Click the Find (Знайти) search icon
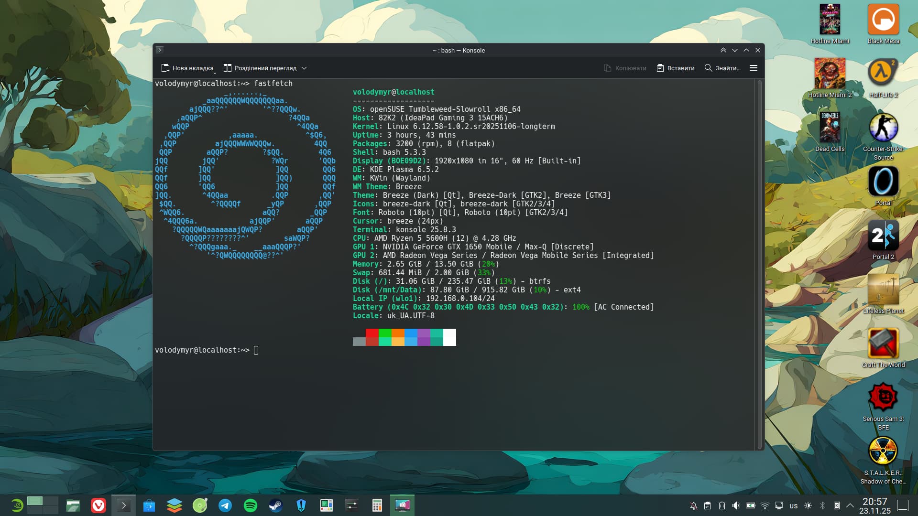 708,68
